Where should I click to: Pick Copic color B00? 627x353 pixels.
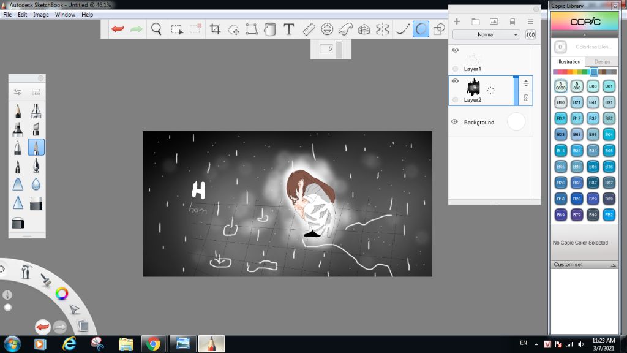593,86
